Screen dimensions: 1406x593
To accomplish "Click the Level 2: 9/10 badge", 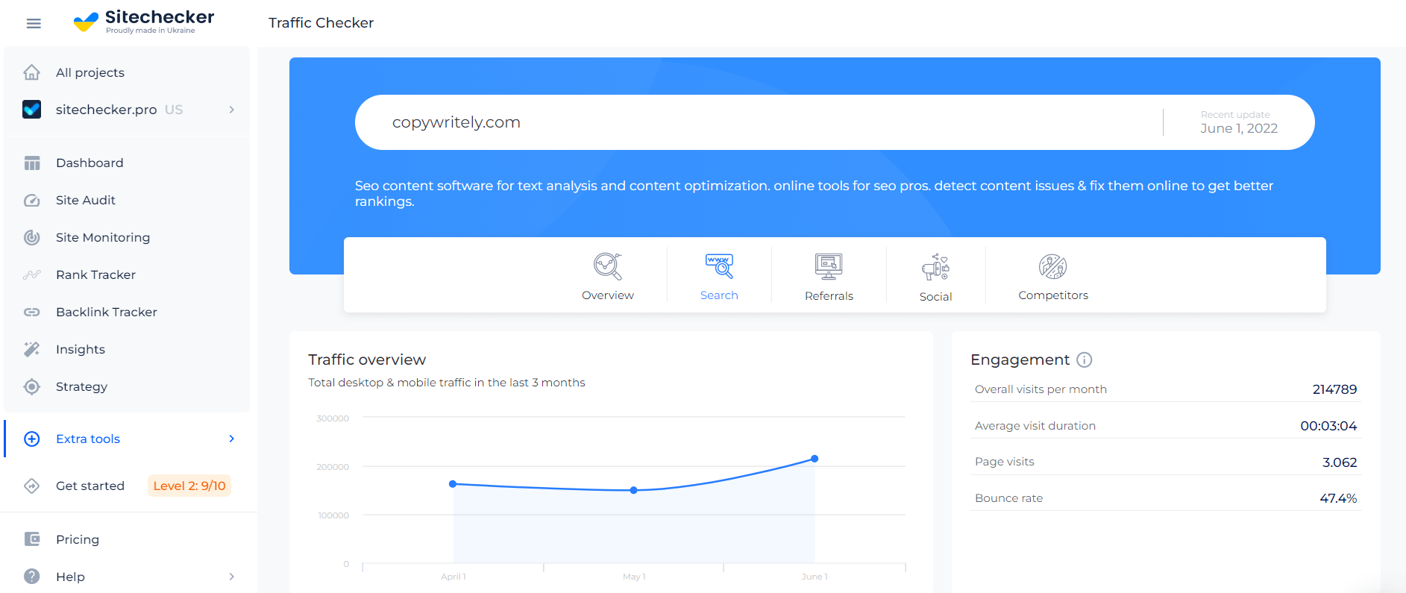I will (x=189, y=486).
